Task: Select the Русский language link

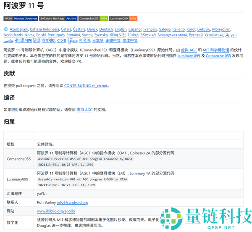Action: click(195, 35)
